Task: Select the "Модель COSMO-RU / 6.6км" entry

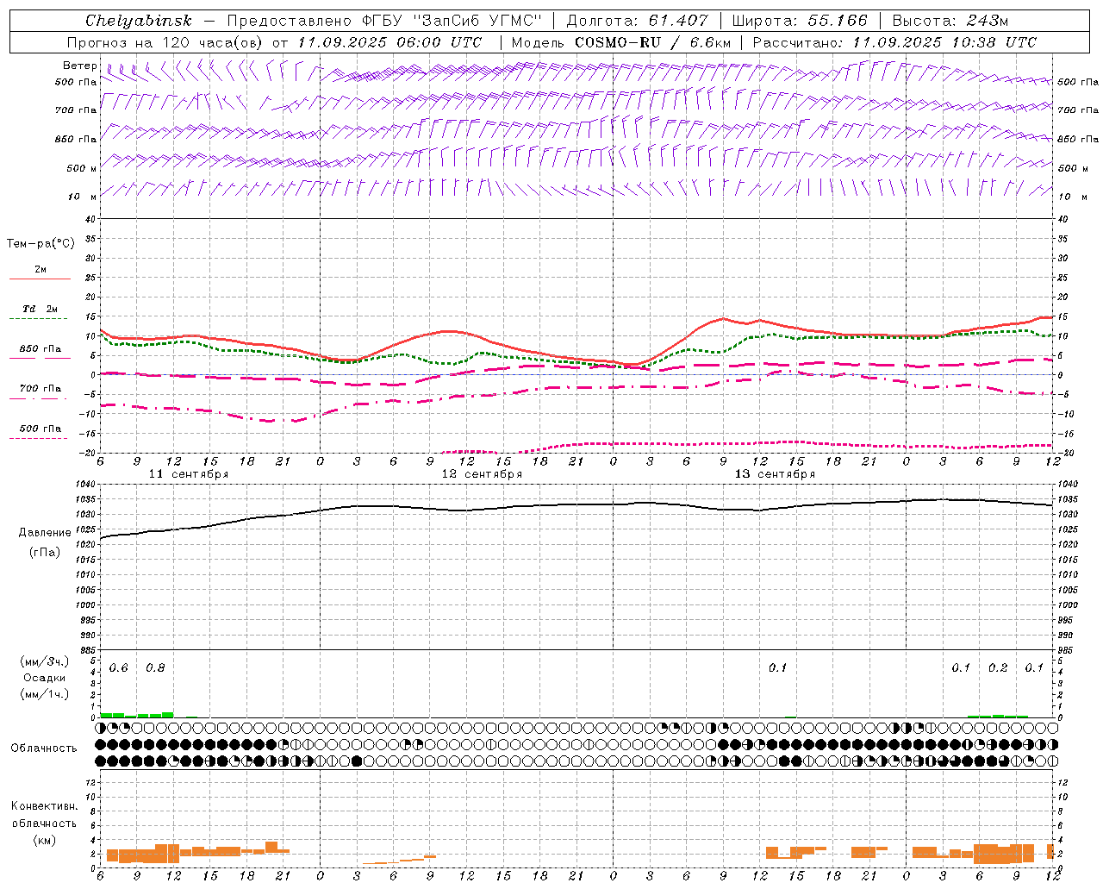Action: [621, 42]
